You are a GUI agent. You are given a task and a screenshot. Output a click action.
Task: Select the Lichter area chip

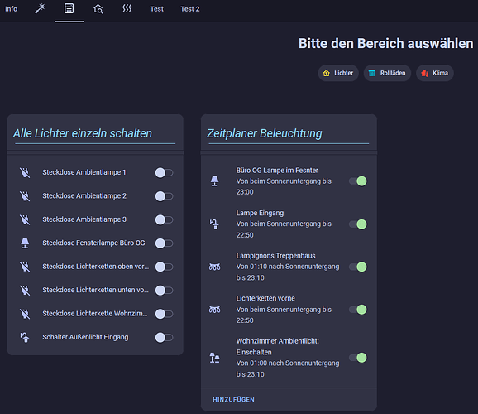pos(338,73)
